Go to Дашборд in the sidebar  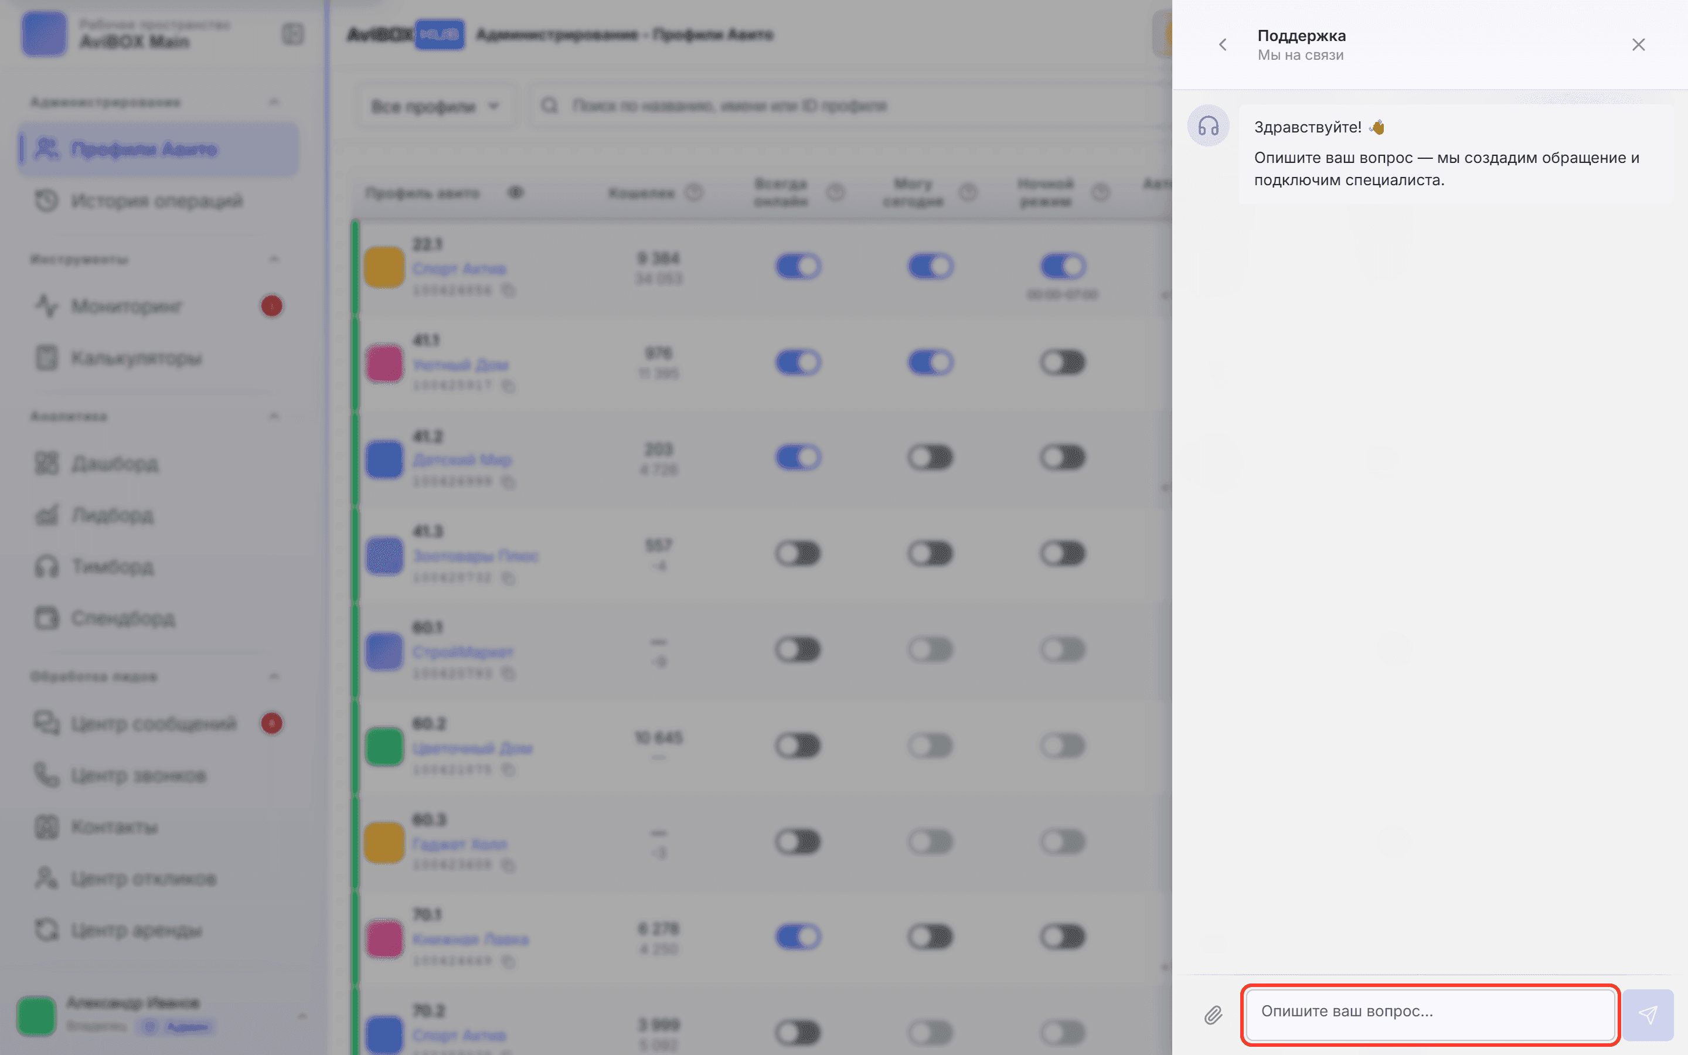158,463
